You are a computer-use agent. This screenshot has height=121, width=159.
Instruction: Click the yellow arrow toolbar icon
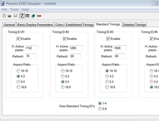coord(39,16)
